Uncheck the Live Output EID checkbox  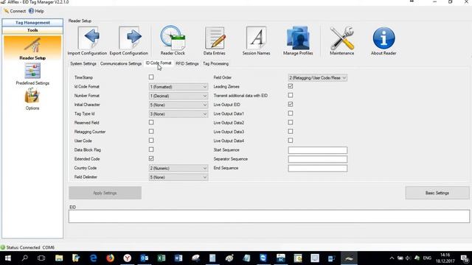(290, 105)
